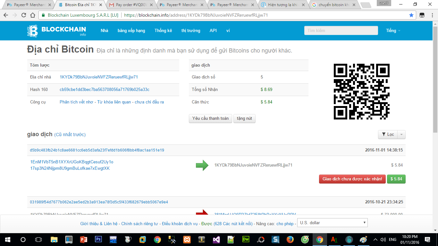Image resolution: width=438 pixels, height=246 pixels.
Task: Open the API menu item
Action: point(213,31)
